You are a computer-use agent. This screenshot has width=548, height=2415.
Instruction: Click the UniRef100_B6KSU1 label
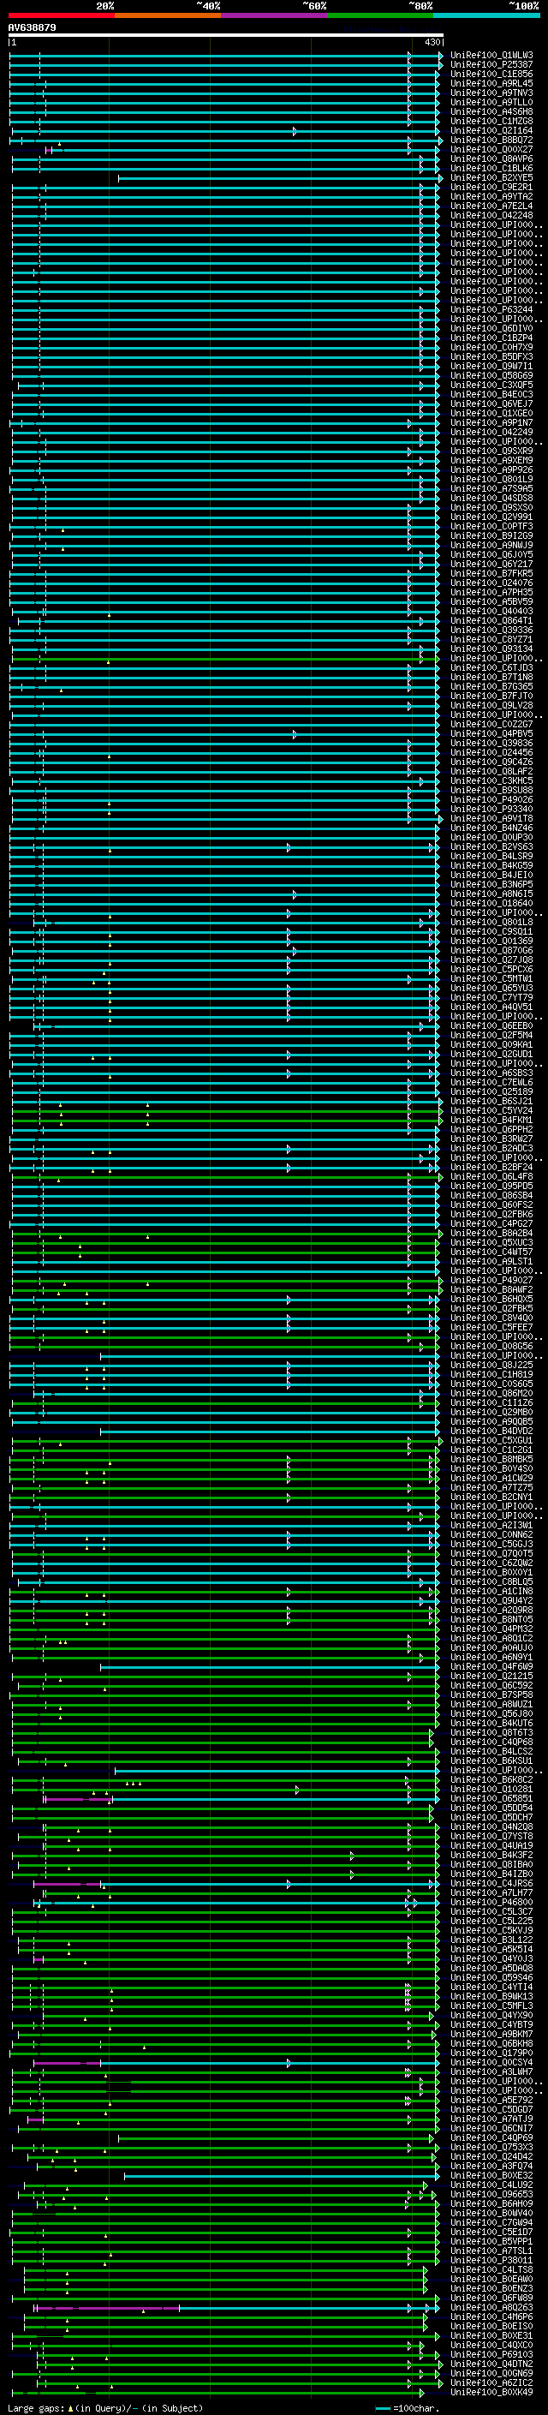(x=491, y=1761)
